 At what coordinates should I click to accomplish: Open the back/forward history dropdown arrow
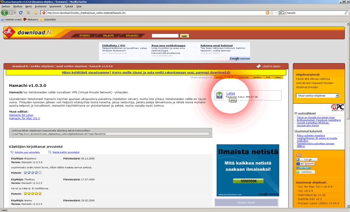pos(15,13)
